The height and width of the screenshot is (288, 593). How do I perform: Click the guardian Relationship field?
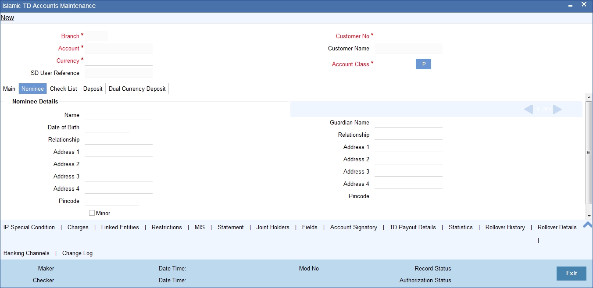408,135
